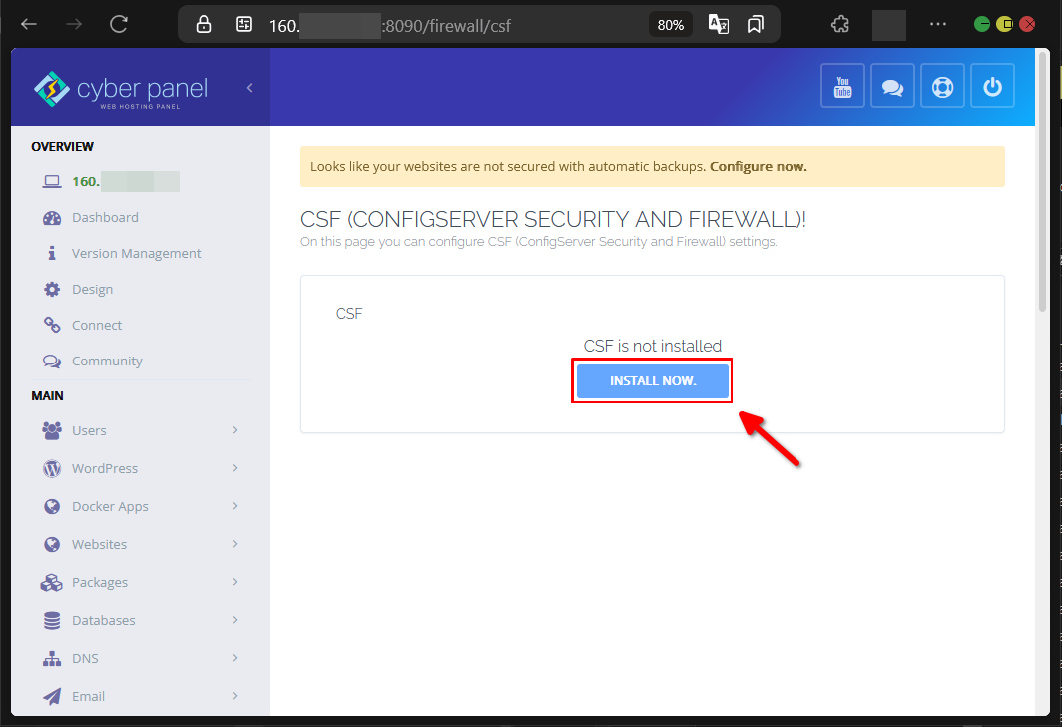Expand the DNS submenu chevron

tap(235, 658)
